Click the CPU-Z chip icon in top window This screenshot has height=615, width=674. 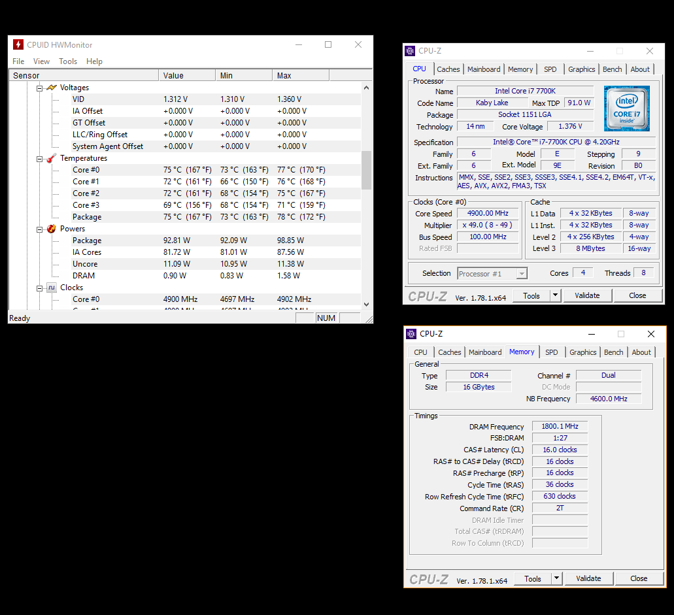click(x=410, y=51)
